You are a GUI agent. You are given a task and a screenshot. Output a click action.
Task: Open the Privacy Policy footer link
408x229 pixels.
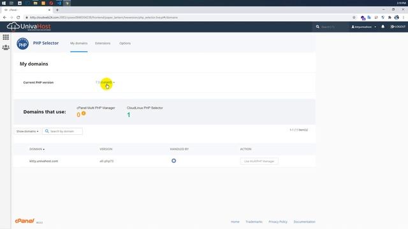point(278,222)
